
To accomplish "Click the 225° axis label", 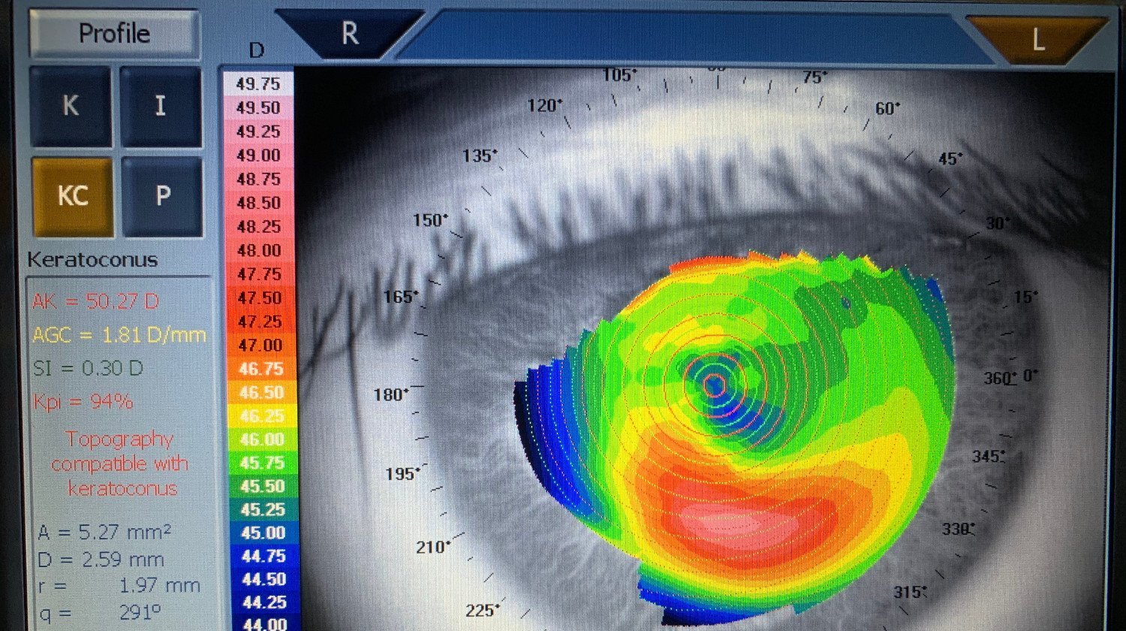I will [483, 609].
